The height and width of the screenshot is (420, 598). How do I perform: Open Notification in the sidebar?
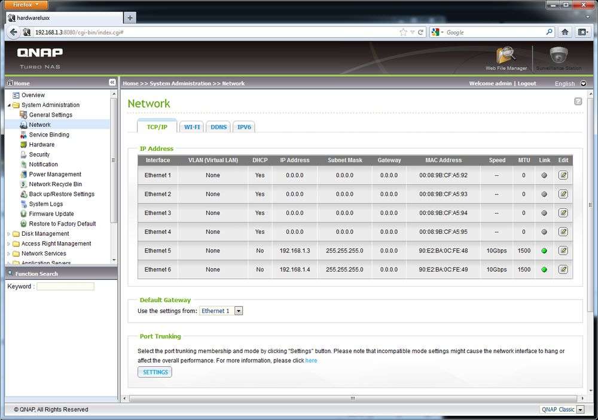coord(43,165)
